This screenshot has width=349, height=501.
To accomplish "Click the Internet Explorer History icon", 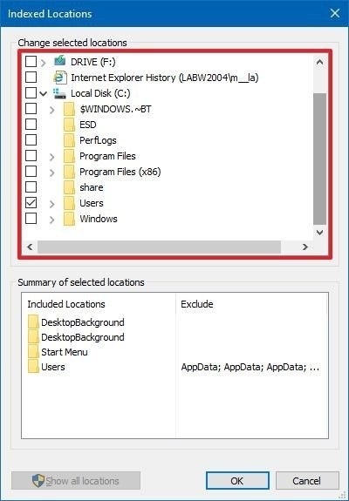I will tap(60, 78).
